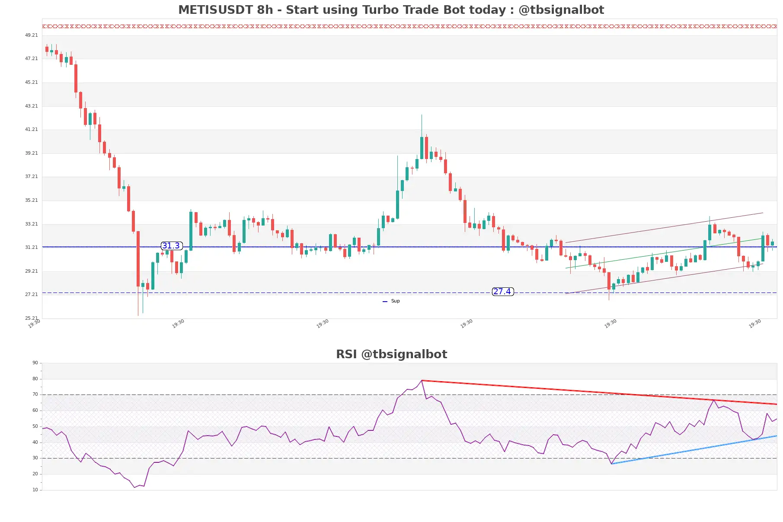Click the RSI 10 axis label
The width and height of the screenshot is (783, 522).
(35, 490)
